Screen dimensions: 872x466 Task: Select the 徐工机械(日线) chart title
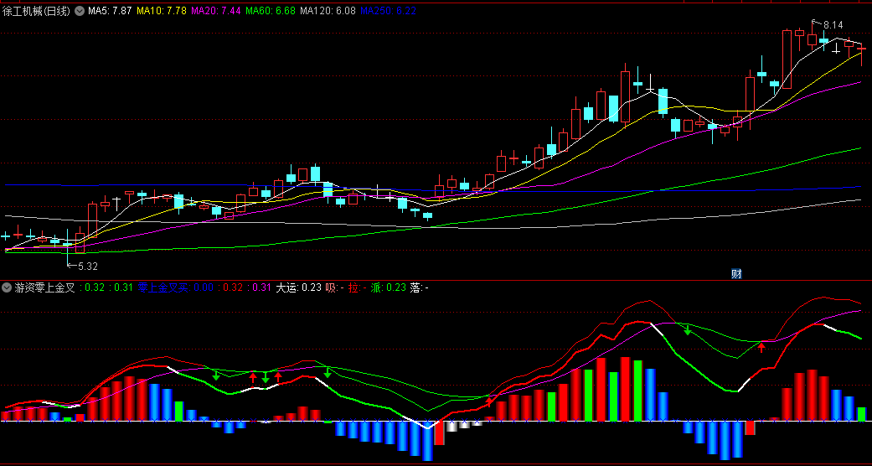tap(36, 11)
